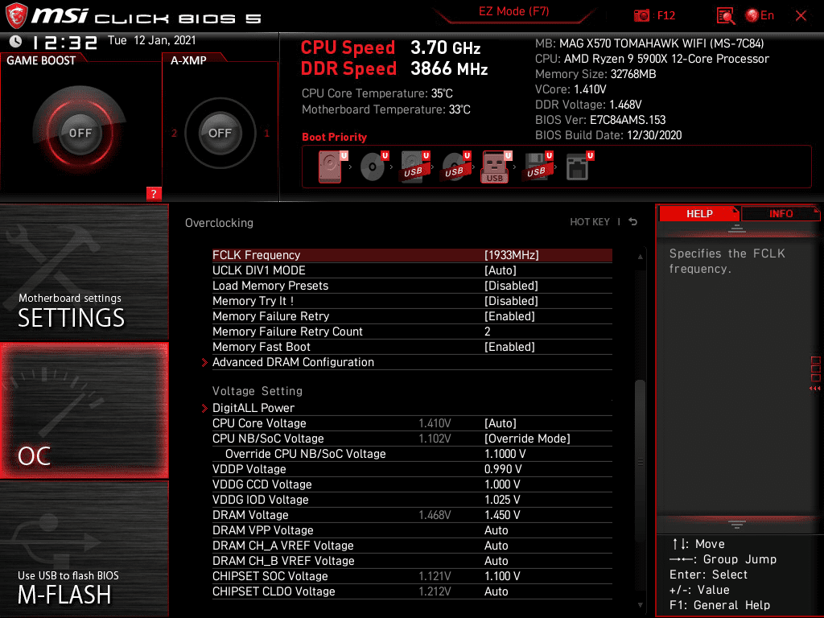The width and height of the screenshot is (824, 618).
Task: Change Memory Failure Retry [Enabled] setting
Action: click(x=412, y=315)
